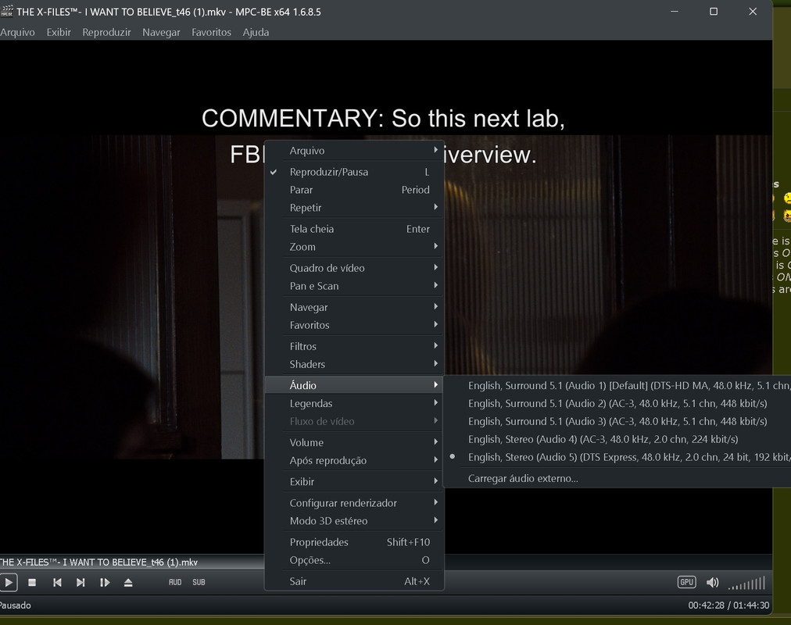The height and width of the screenshot is (625, 791).
Task: Click the Stop button in the control bar
Action: tap(32, 583)
